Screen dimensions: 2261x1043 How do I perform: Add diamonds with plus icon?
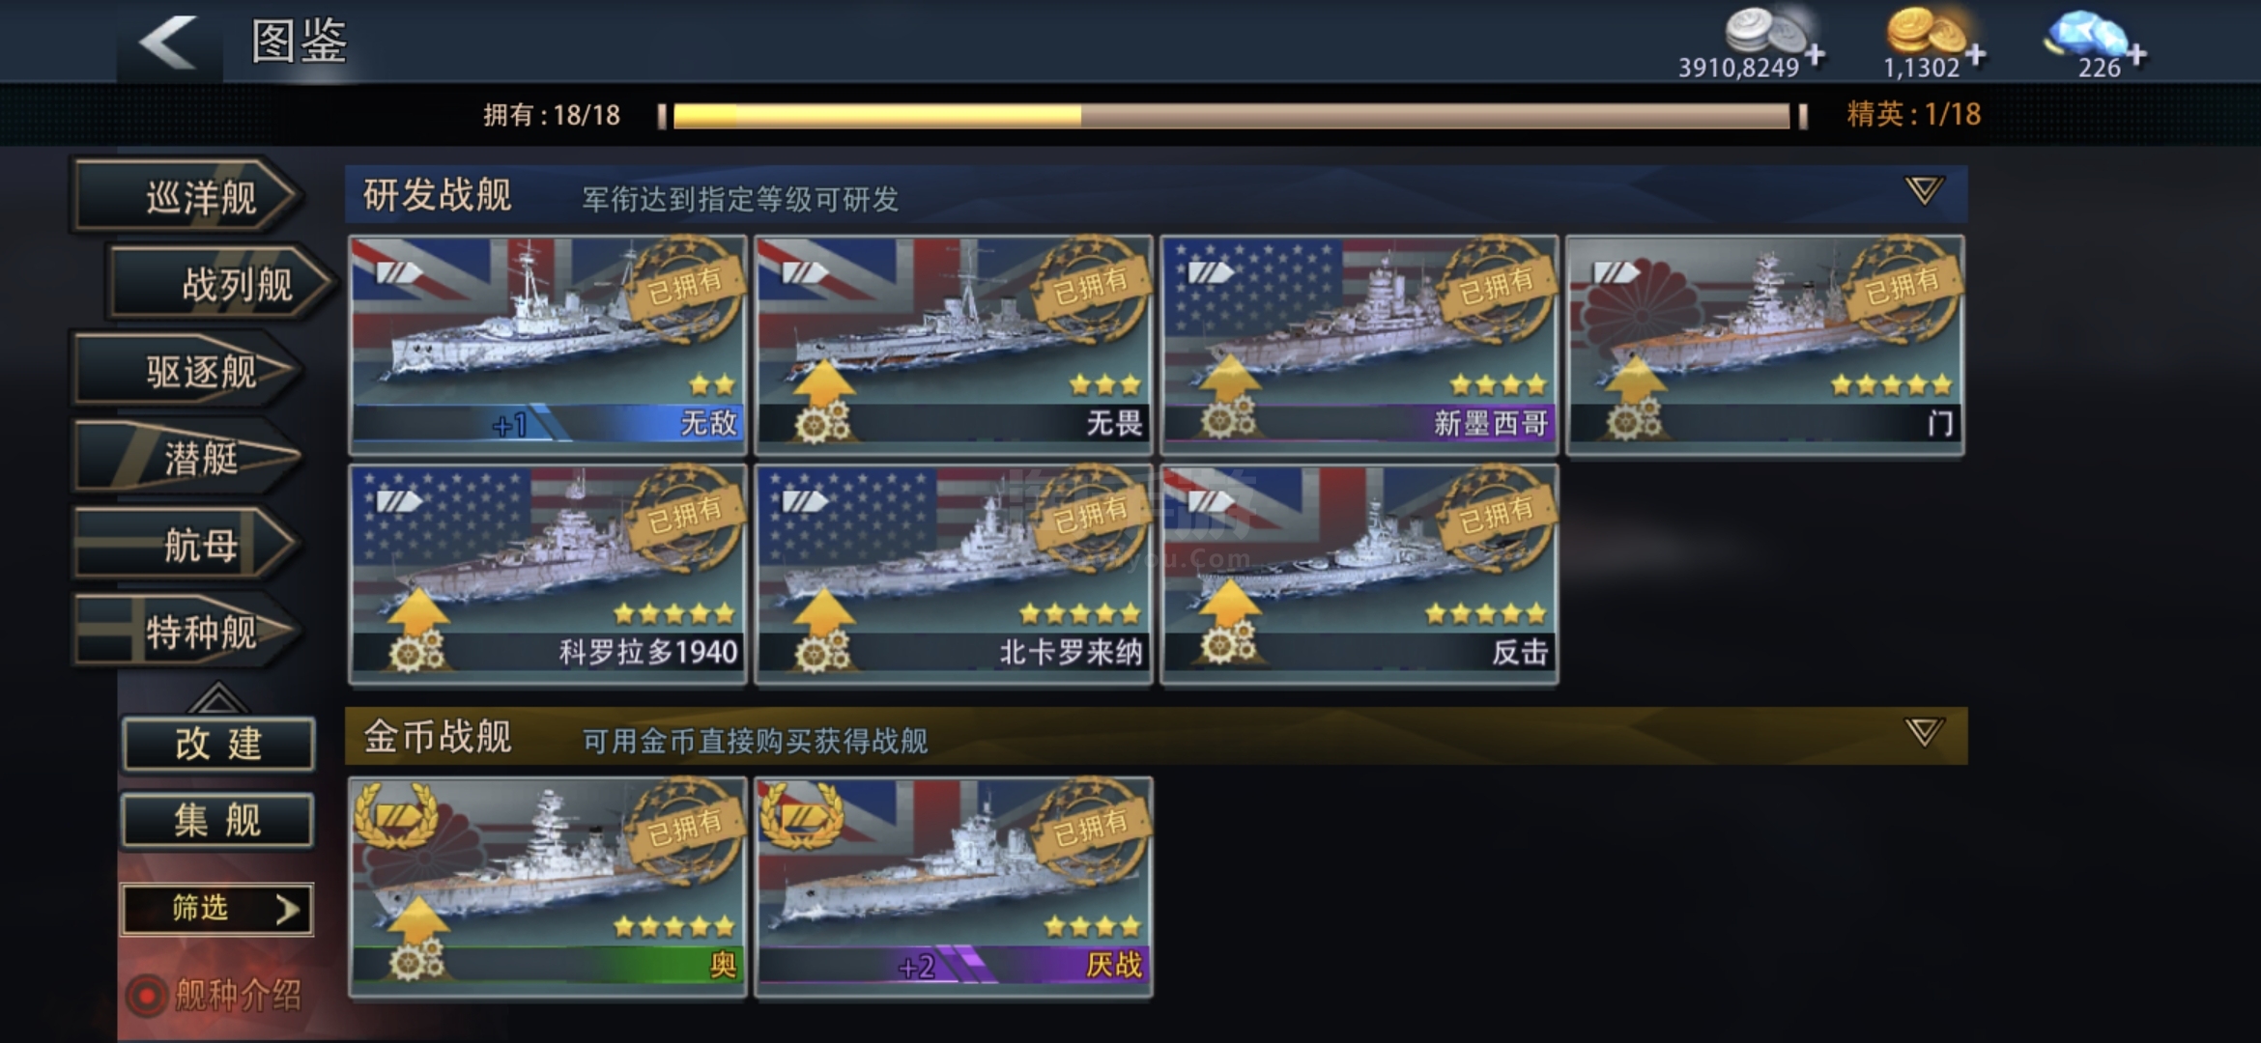coord(2137,55)
